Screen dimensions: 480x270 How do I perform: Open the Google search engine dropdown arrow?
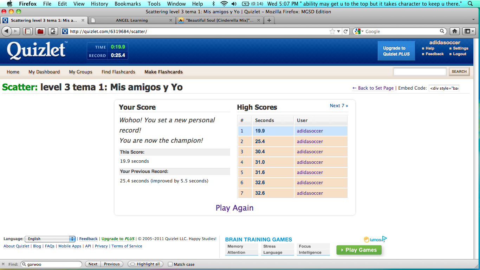363,31
